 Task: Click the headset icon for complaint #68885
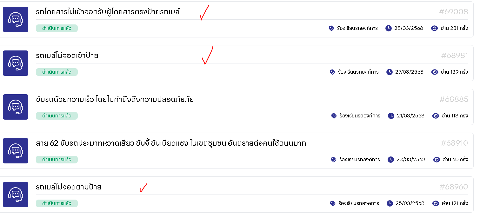click(x=16, y=107)
